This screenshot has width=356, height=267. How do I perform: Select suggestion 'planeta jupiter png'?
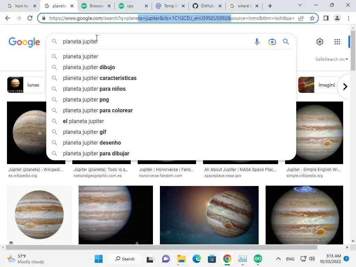coord(171,100)
